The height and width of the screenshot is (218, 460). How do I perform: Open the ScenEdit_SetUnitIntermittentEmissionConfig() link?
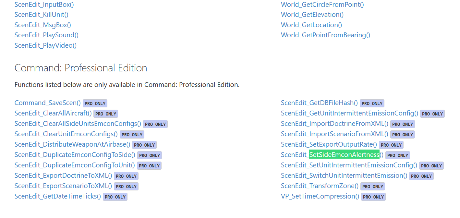(349, 165)
